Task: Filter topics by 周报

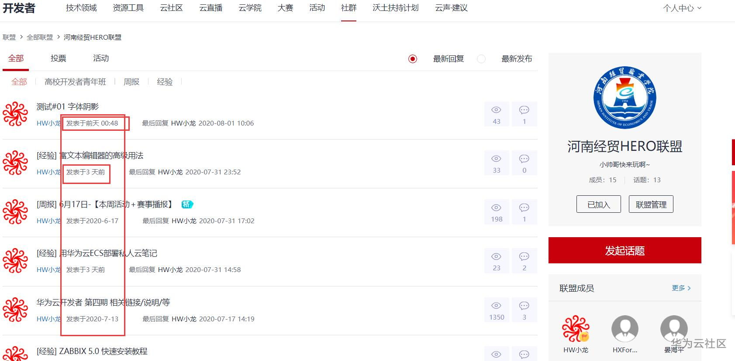Action: [131, 82]
